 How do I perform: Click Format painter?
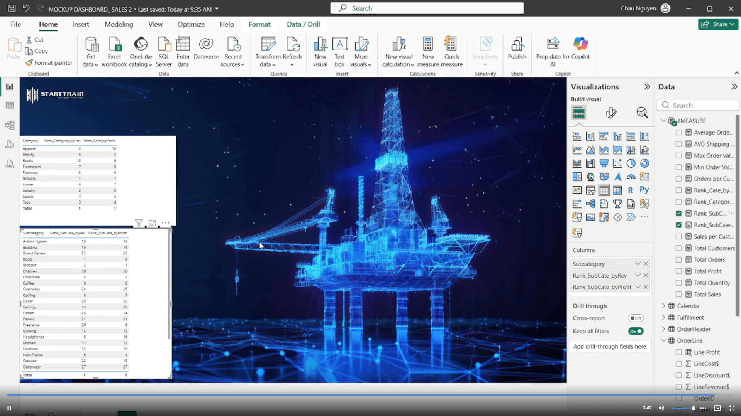pyautogui.click(x=49, y=63)
